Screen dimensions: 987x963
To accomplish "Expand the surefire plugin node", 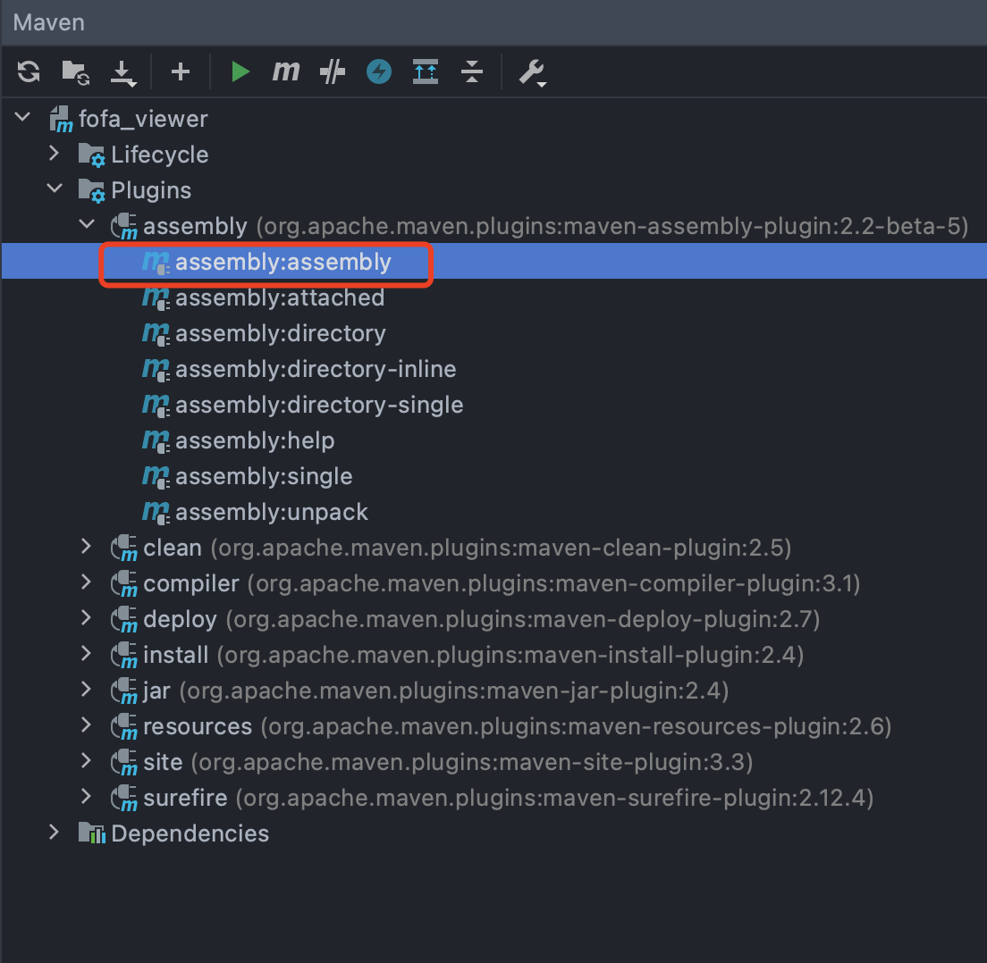I will (86, 797).
